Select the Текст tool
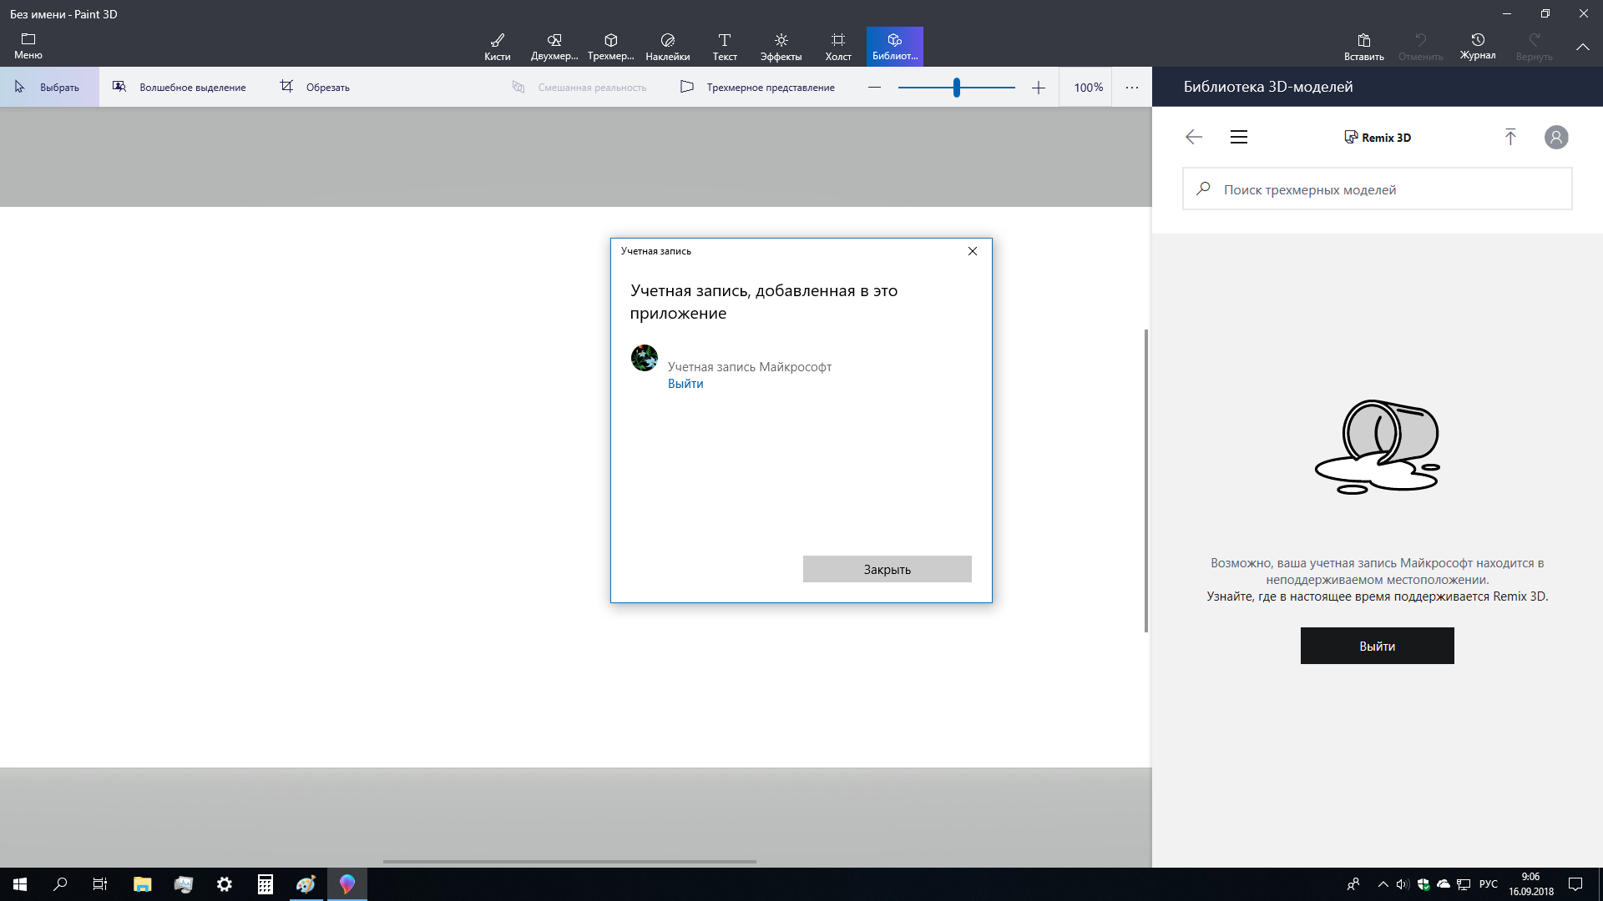Screen dimensions: 1603x901 pyautogui.click(x=725, y=47)
